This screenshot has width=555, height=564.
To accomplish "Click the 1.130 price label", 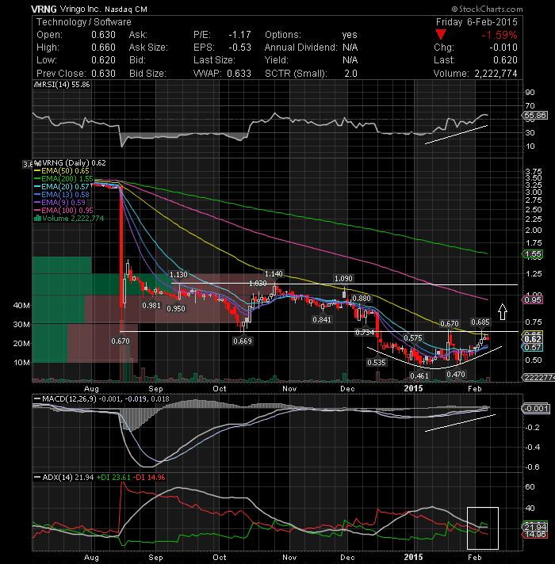I will [x=178, y=275].
